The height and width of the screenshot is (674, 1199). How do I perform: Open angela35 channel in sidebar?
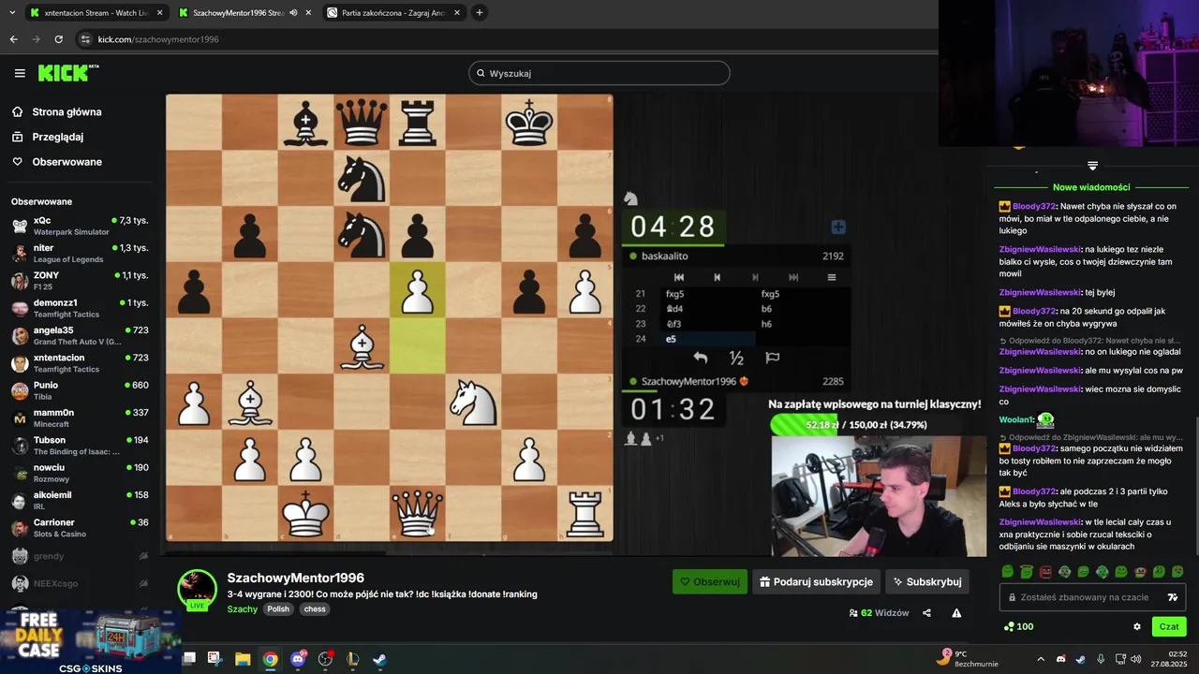[80, 335]
